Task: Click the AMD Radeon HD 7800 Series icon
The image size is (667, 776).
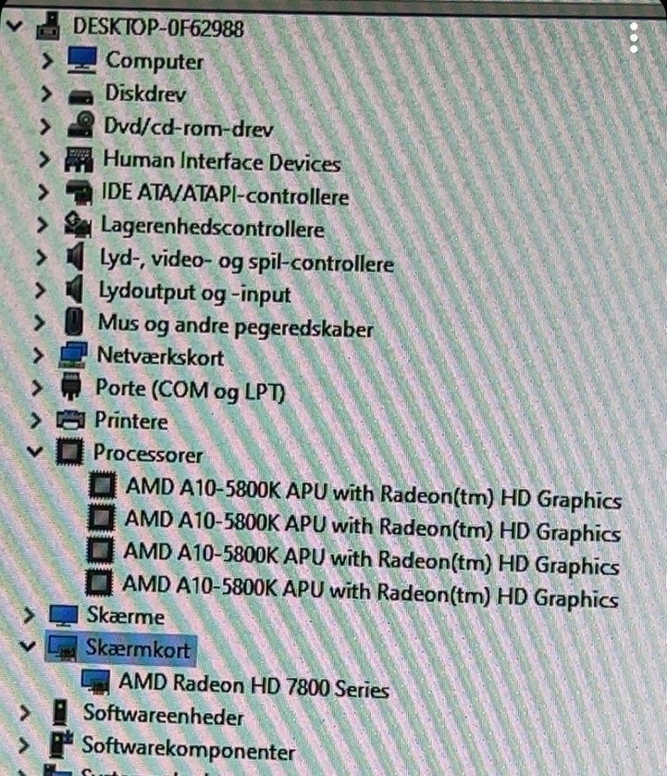Action: [95, 681]
